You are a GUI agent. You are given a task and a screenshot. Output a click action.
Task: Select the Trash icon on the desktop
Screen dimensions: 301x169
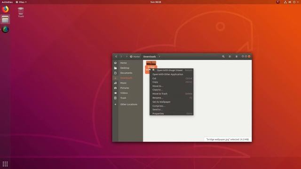click(21, 12)
